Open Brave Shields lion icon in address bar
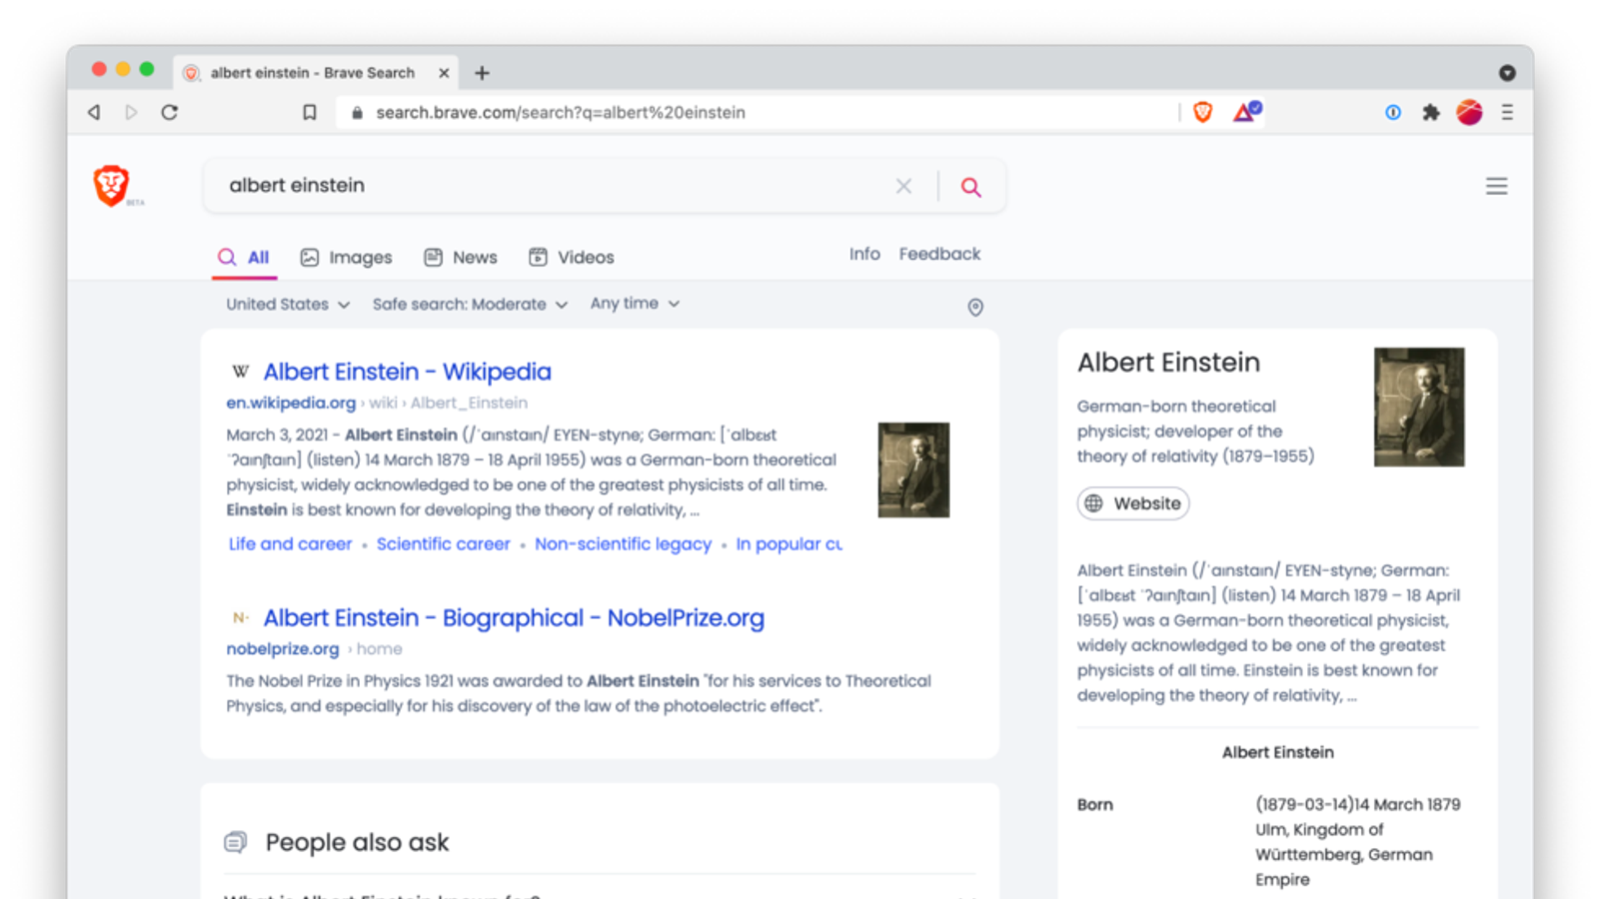The image size is (1599, 899). [1203, 112]
